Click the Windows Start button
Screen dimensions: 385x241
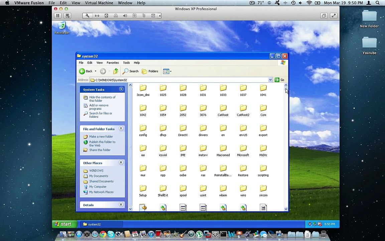point(65,224)
